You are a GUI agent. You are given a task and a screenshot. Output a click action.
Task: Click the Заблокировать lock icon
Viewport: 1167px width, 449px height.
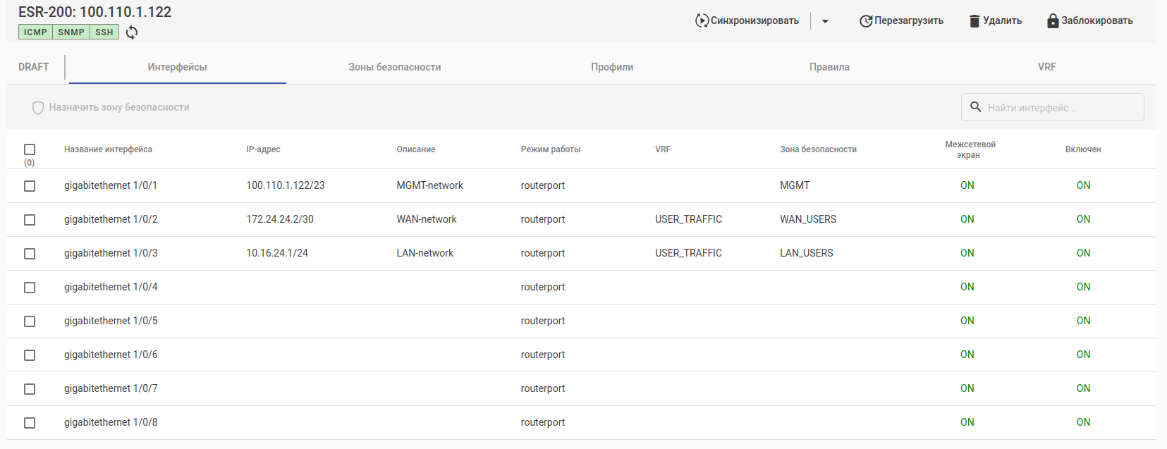click(x=1053, y=21)
